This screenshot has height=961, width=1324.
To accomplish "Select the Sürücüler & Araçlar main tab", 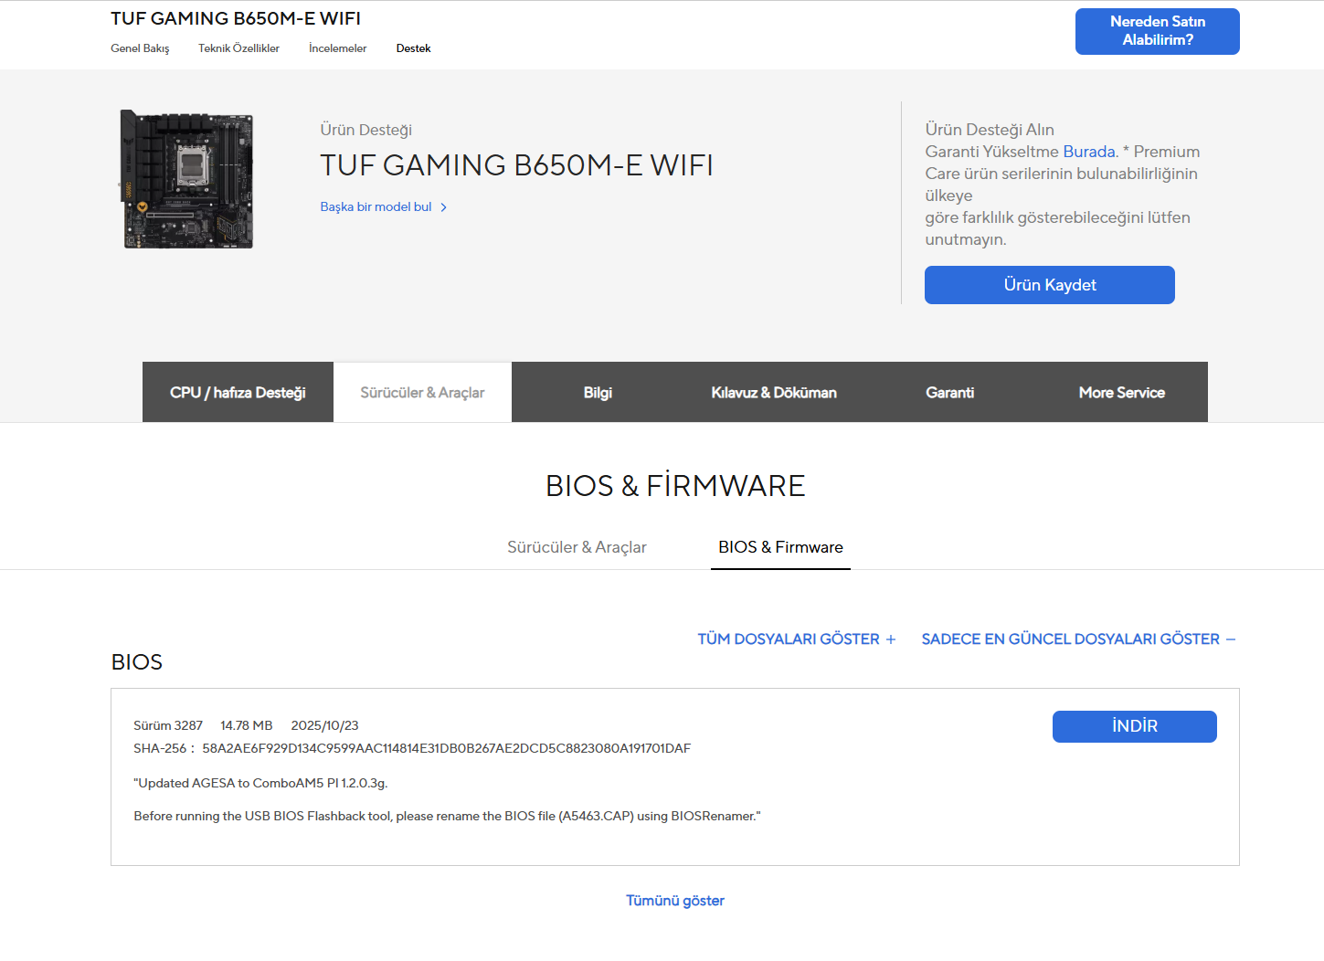I will pos(422,392).
